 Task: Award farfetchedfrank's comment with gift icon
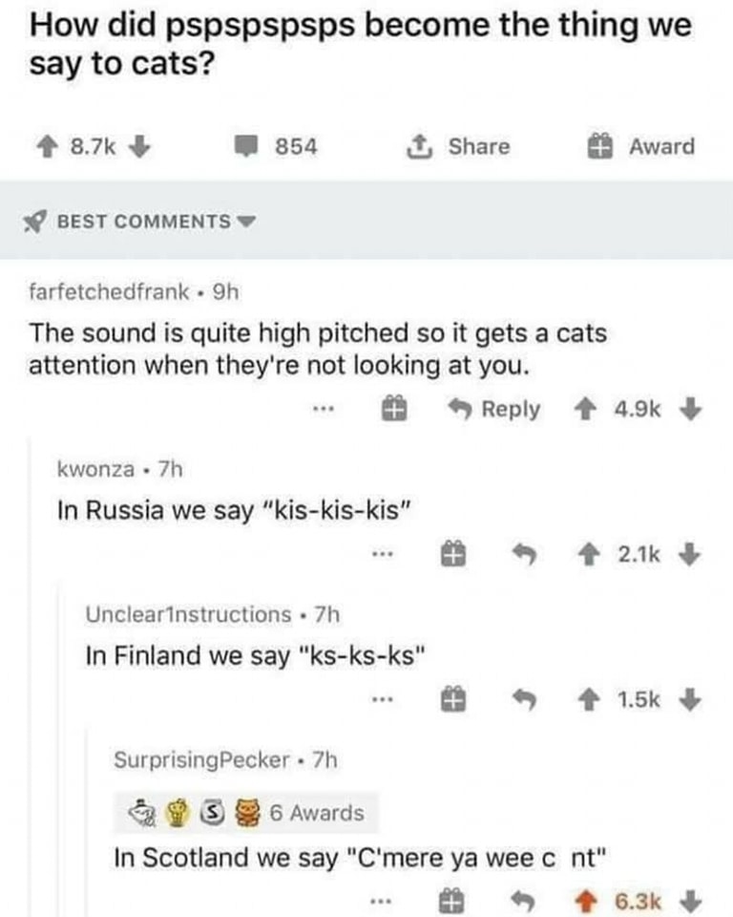point(394,409)
